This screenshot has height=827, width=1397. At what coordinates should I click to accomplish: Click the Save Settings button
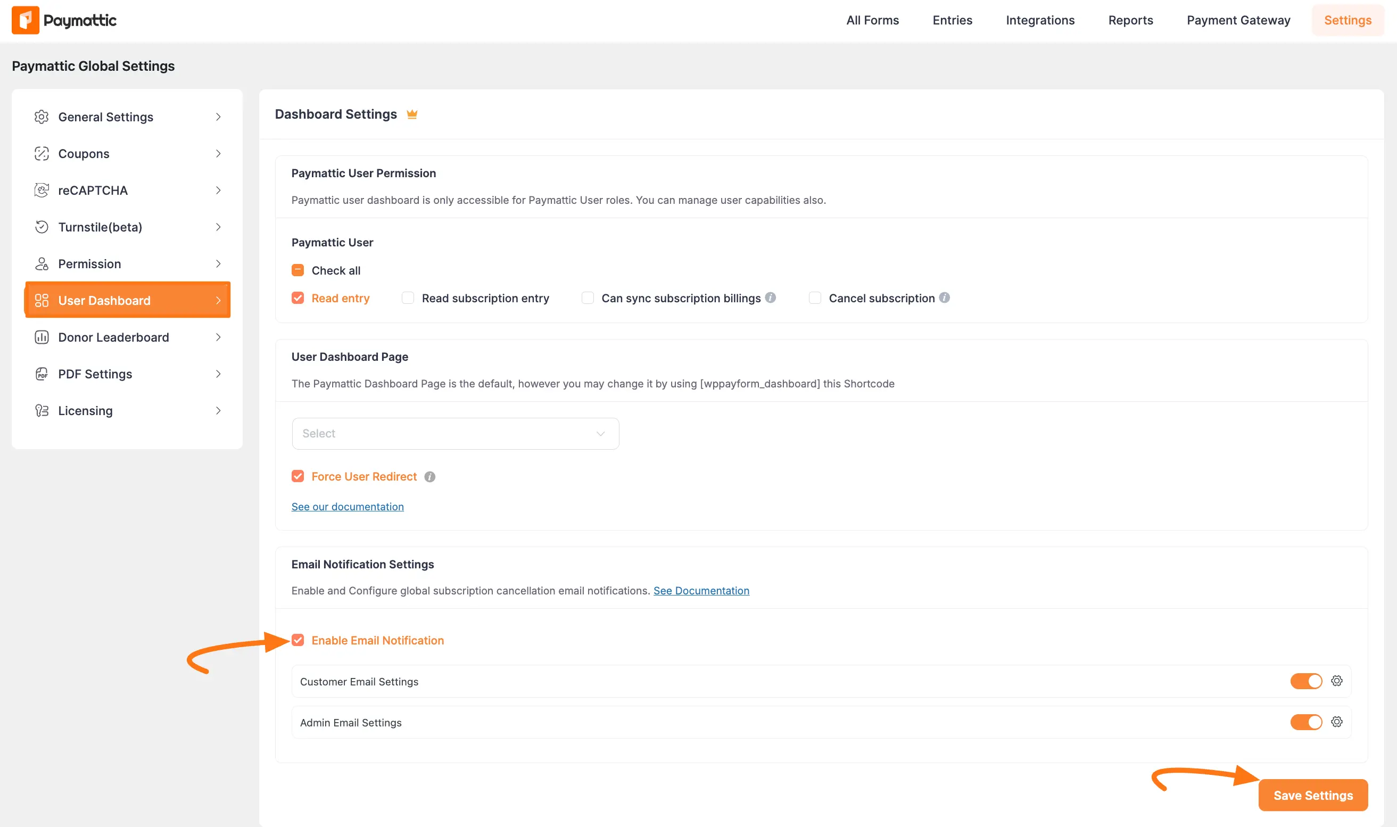pos(1312,795)
